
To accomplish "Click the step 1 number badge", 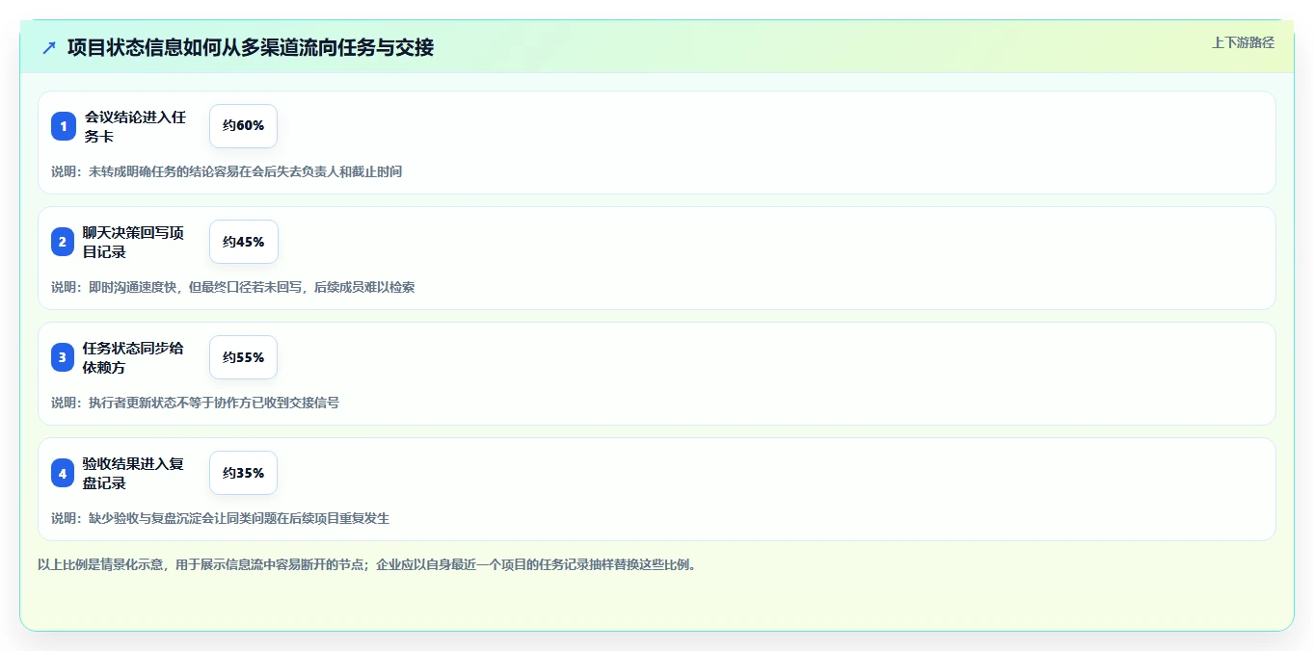I will [x=63, y=126].
